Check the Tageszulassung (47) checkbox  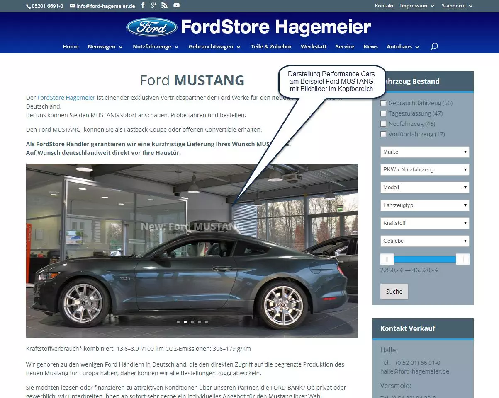point(383,113)
